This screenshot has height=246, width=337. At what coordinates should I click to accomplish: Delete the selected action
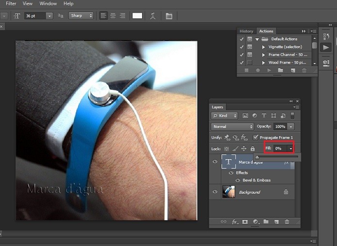tap(304, 70)
